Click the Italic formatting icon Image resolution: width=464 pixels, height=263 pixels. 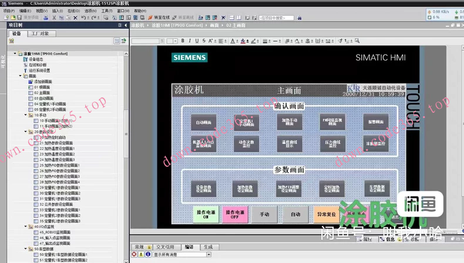click(x=190, y=41)
